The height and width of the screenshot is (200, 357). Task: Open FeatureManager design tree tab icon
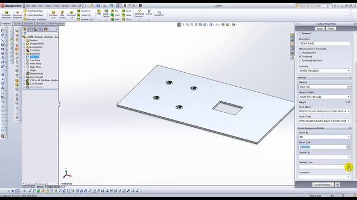click(25, 29)
